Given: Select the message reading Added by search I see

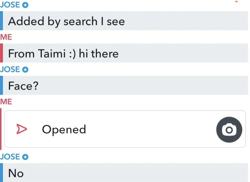Looking at the screenshot, I should pyautogui.click(x=66, y=21).
